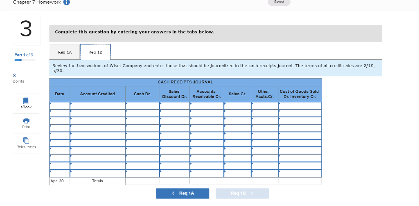
Task: Click the Totals label
Action: (x=97, y=181)
